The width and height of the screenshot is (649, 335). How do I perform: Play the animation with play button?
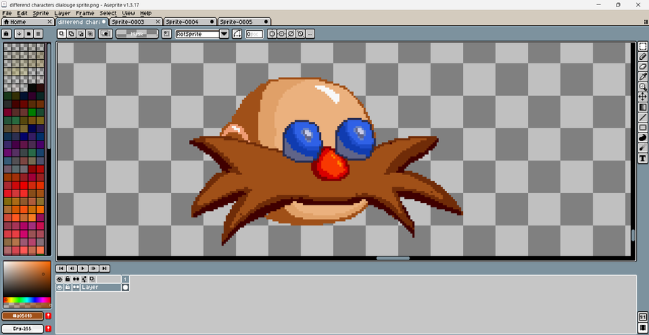(83, 269)
